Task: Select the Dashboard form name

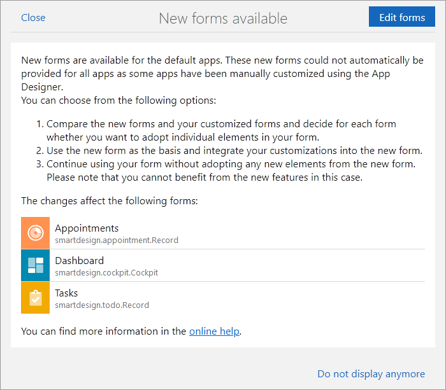Action: 79,261
